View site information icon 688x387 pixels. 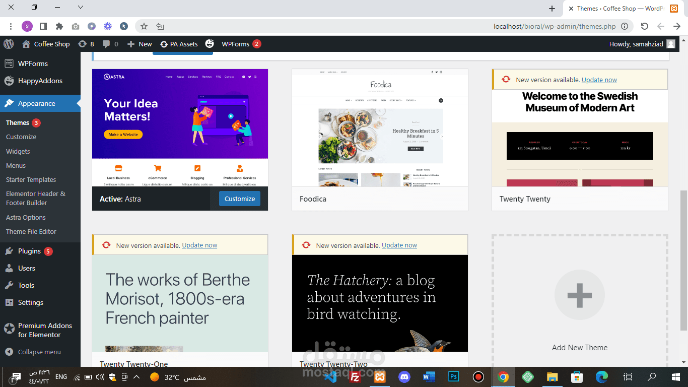(625, 26)
